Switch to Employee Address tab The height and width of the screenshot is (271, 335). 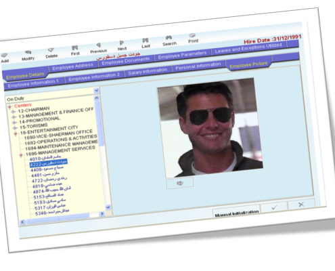[x=72, y=66]
